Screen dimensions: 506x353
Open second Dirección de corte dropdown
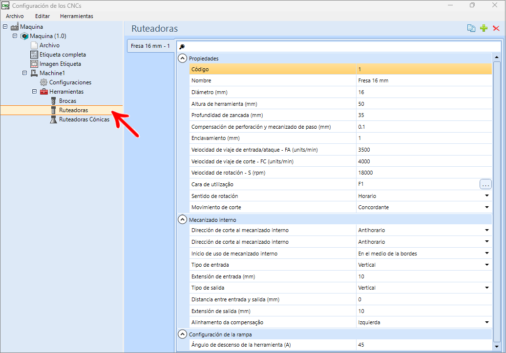(x=486, y=242)
